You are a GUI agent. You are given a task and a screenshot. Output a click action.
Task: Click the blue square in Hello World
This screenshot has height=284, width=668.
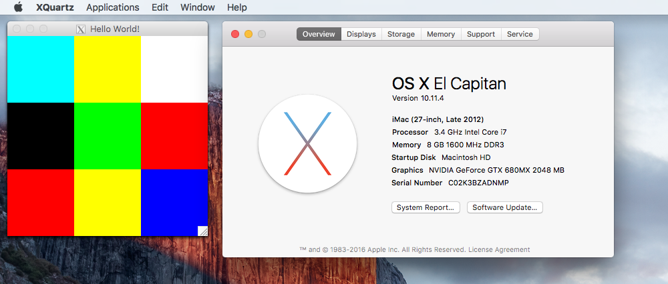tap(174, 203)
